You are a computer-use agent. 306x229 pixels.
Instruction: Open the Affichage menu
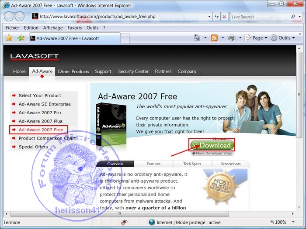[x=53, y=28]
